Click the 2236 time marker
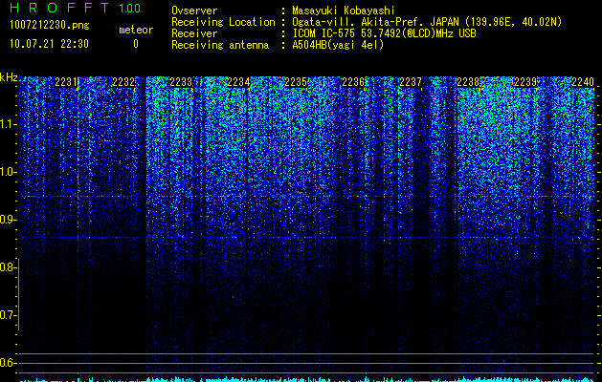Viewport: 602px width, 382px height. pyautogui.click(x=353, y=82)
